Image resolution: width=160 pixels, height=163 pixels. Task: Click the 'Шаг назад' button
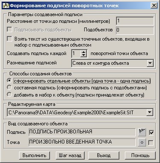coord(70,155)
